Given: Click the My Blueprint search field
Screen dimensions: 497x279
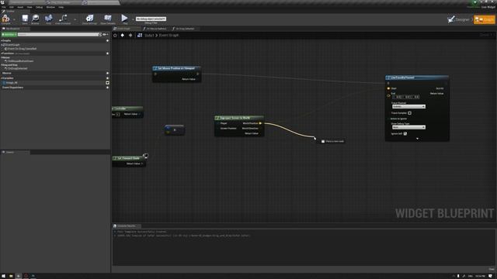Looking at the screenshot, I should 59,34.
